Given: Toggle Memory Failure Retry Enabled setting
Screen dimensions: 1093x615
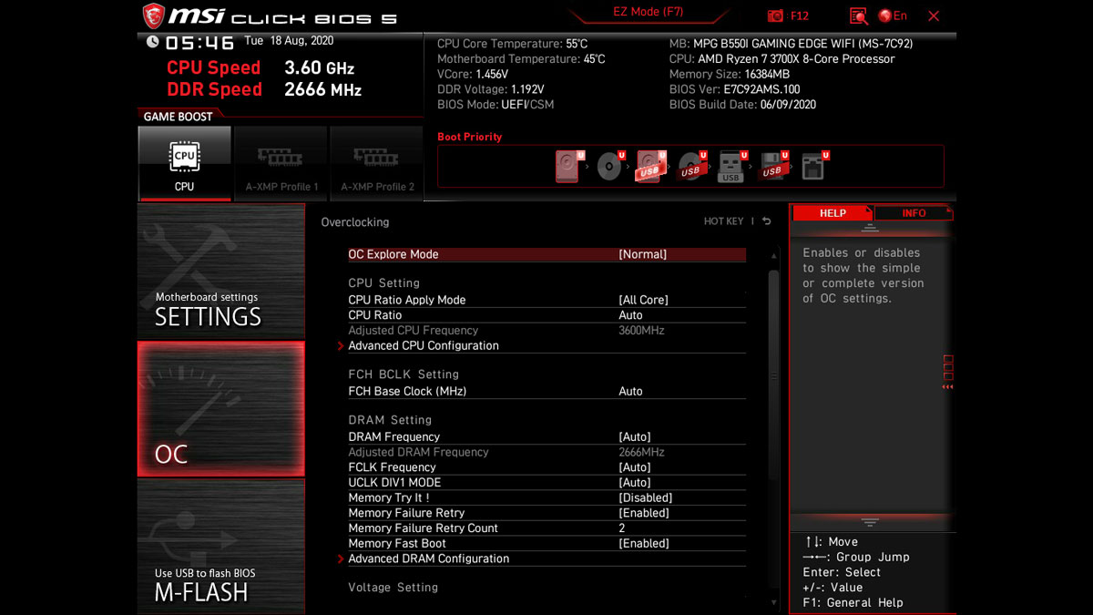Looking at the screenshot, I should (546, 513).
